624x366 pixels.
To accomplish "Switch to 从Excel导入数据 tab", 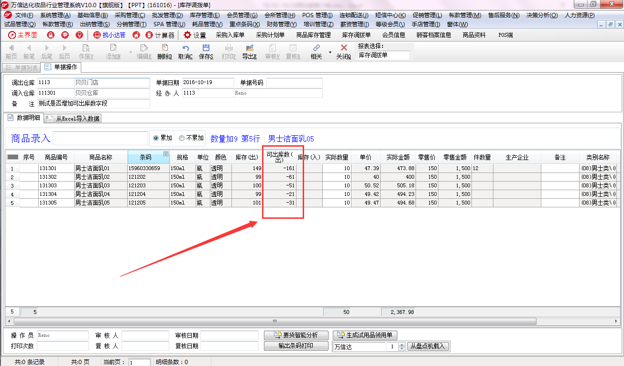I will [x=73, y=118].
